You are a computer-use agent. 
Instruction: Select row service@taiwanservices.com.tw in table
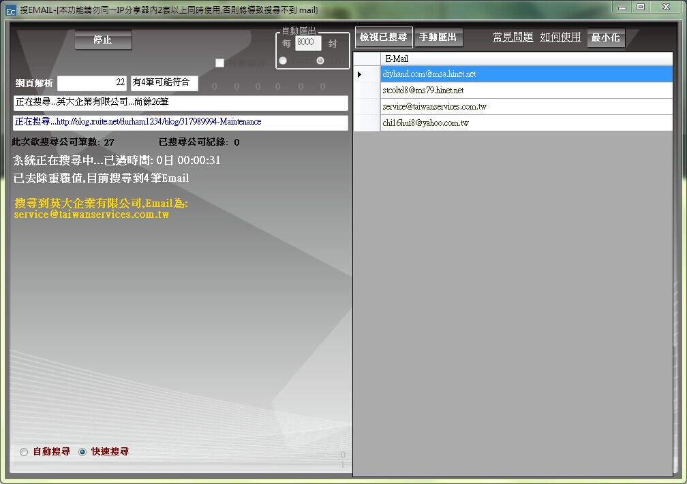tap(526, 106)
